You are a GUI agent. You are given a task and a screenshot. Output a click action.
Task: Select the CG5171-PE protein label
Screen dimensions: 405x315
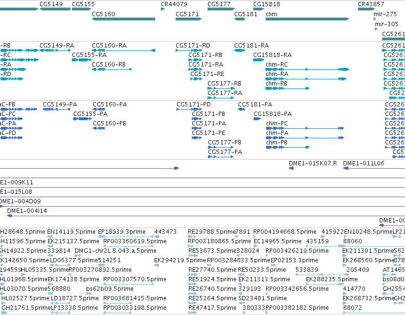pos(208,133)
